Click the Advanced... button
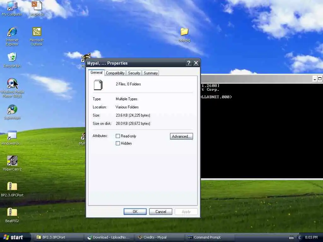This screenshot has height=242, width=323. coord(181,136)
